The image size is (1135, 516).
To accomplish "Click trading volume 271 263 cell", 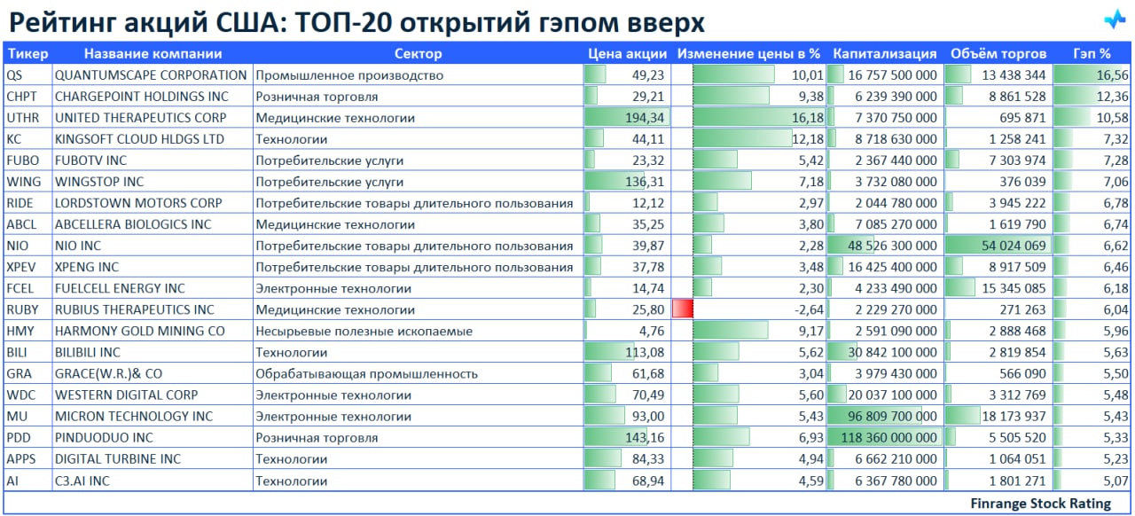I will (998, 309).
